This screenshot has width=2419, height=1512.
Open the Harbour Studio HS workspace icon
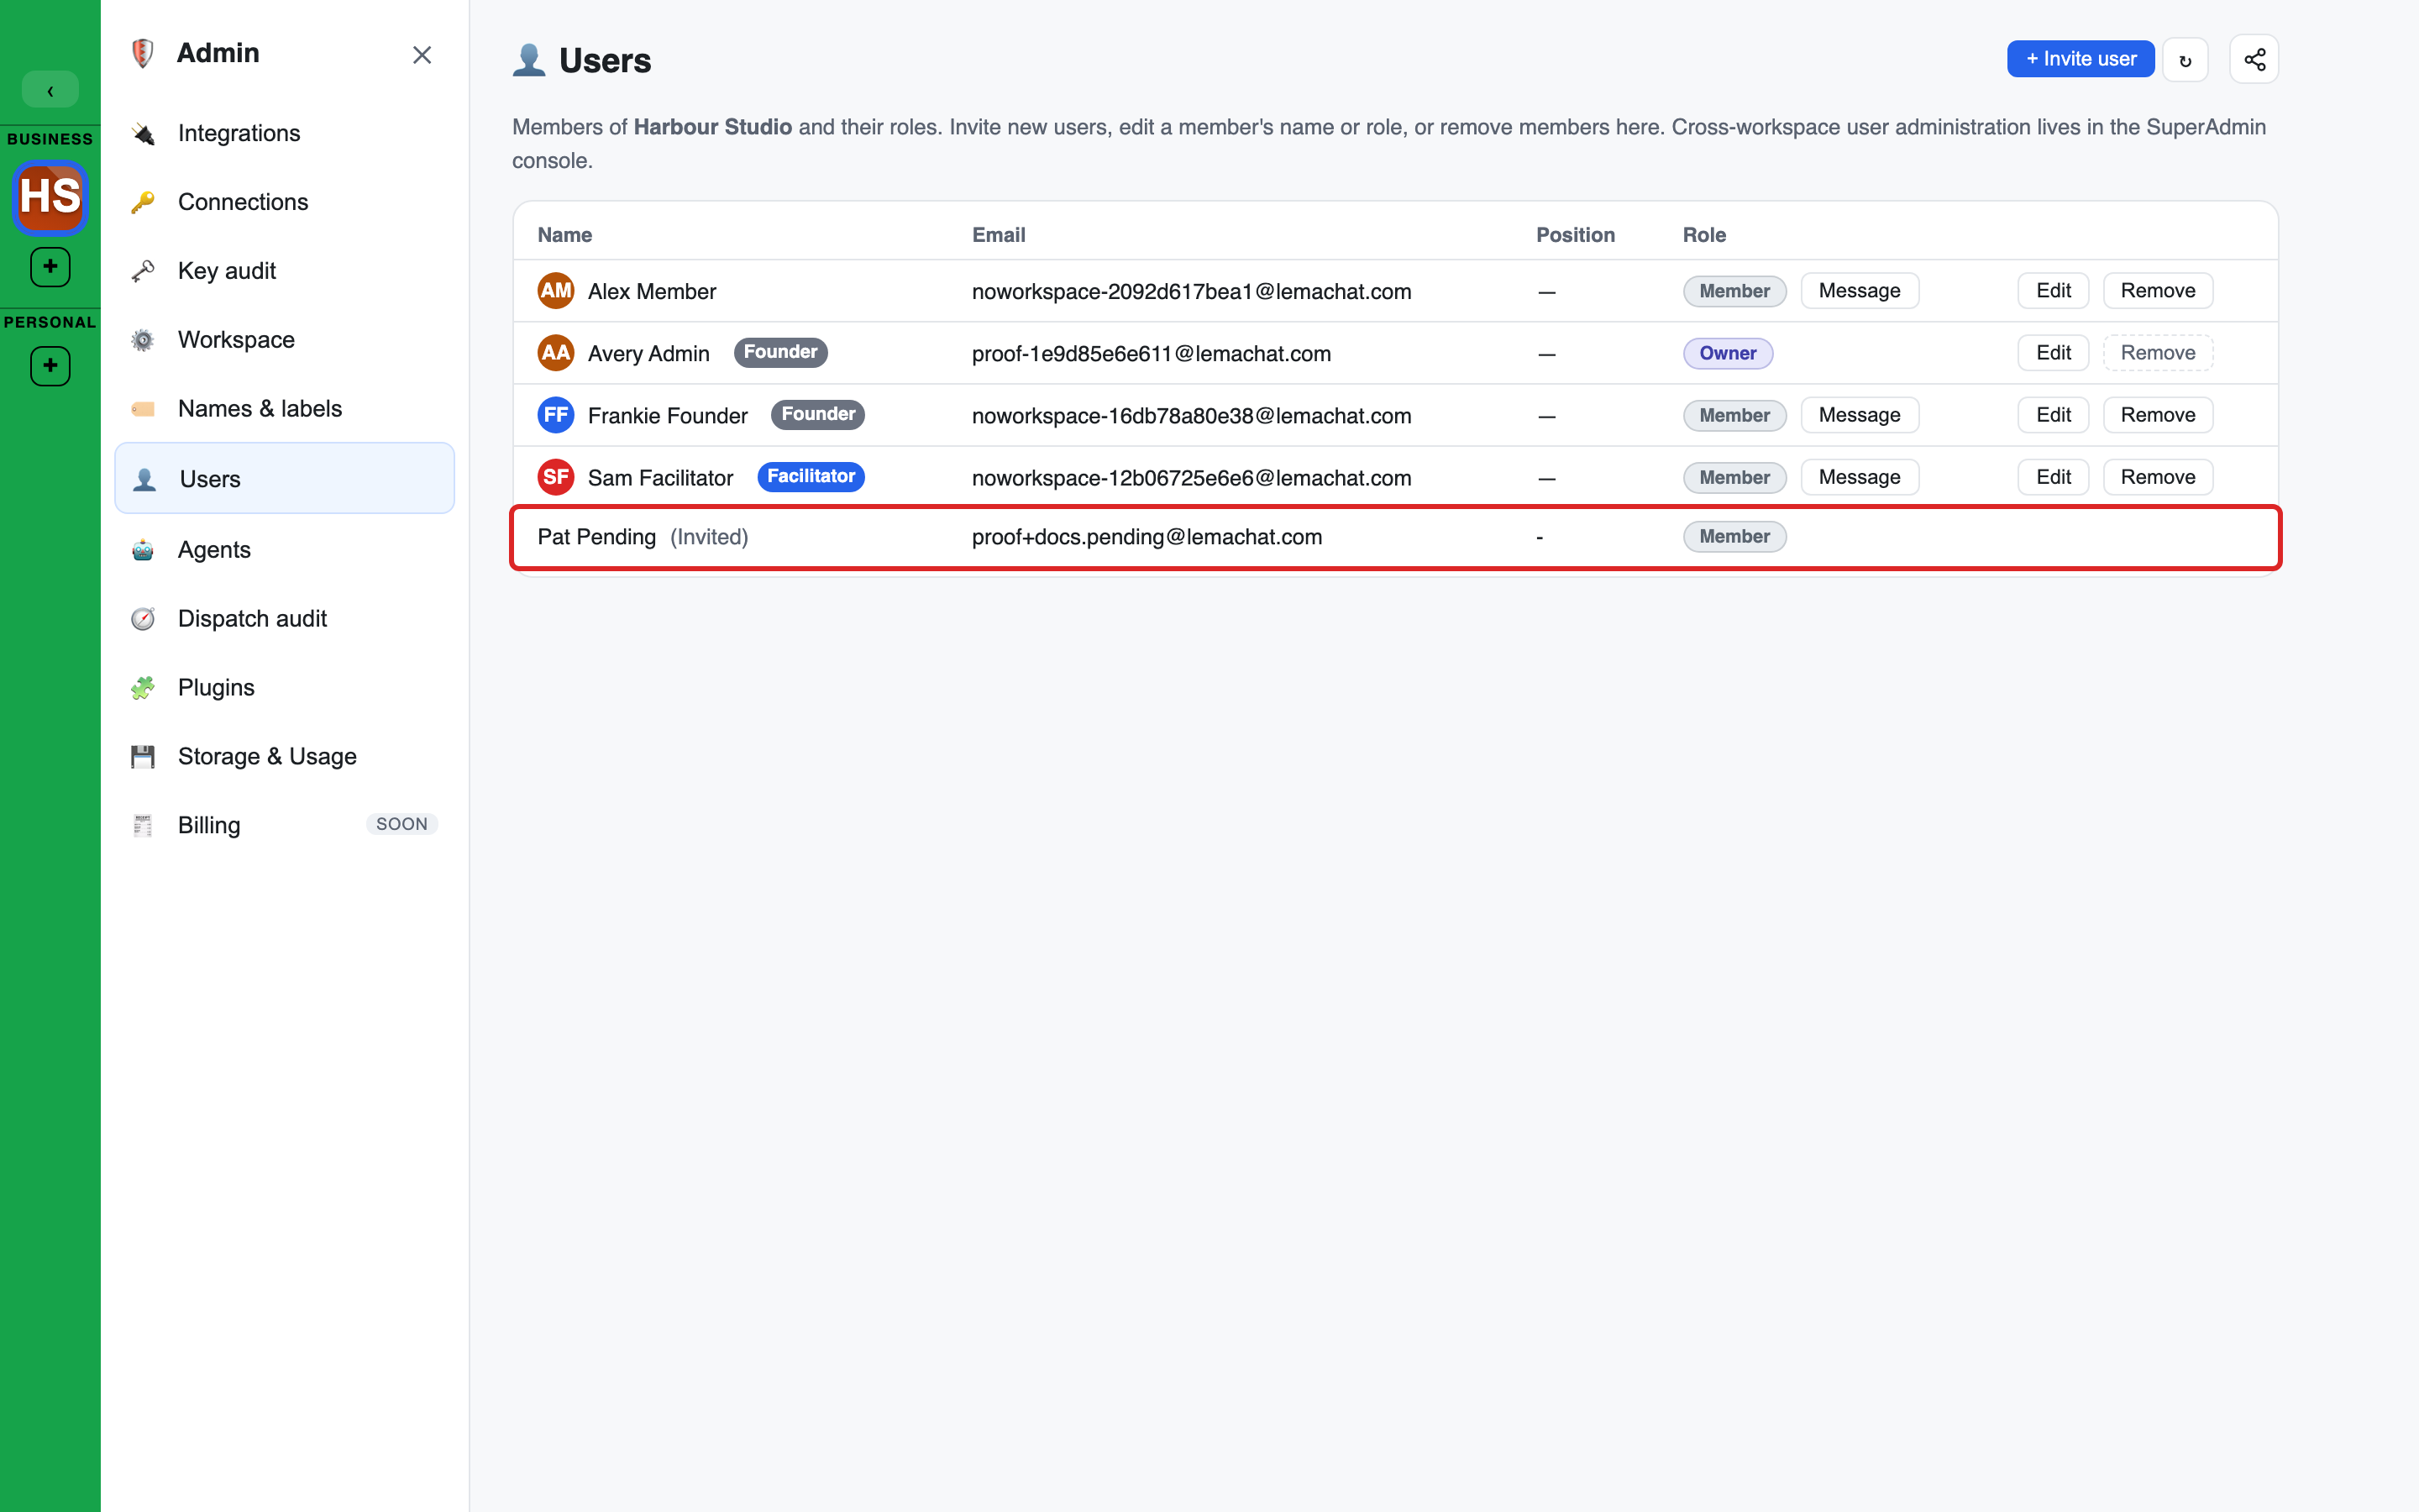[50, 197]
